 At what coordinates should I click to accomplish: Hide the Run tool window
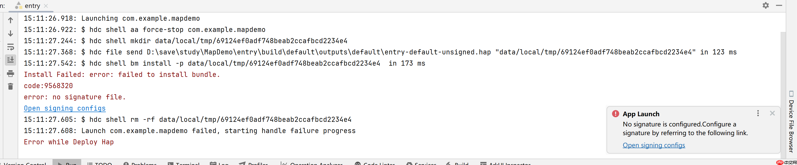779,6
